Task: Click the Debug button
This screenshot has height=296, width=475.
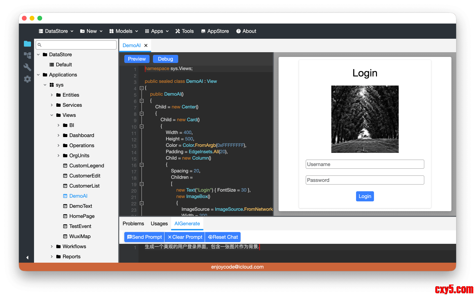Action: click(x=165, y=59)
